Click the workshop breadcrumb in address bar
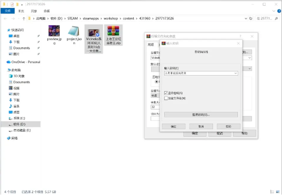 pos(111,18)
